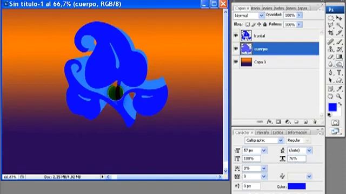Toggle lock image pixels brush icon
Screen dimensions: 346x194
click(254, 24)
